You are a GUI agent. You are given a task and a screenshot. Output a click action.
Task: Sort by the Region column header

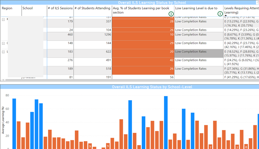point(7,8)
